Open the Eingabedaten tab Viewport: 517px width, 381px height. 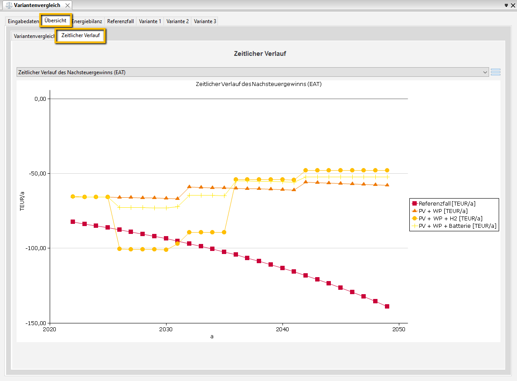pyautogui.click(x=23, y=21)
